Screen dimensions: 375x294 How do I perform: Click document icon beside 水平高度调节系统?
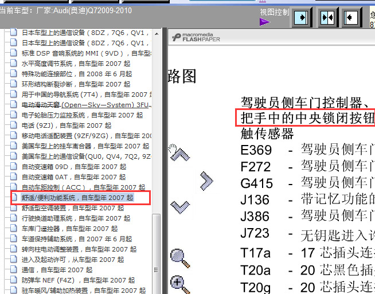coord(14,64)
